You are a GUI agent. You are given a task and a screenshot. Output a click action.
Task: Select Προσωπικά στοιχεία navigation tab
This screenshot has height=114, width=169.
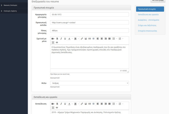(x=150, y=9)
